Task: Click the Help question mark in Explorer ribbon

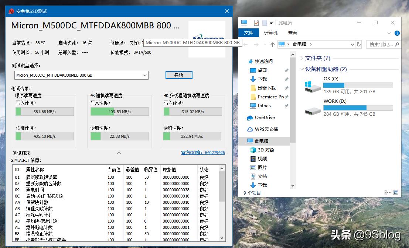Action: [x=396, y=33]
